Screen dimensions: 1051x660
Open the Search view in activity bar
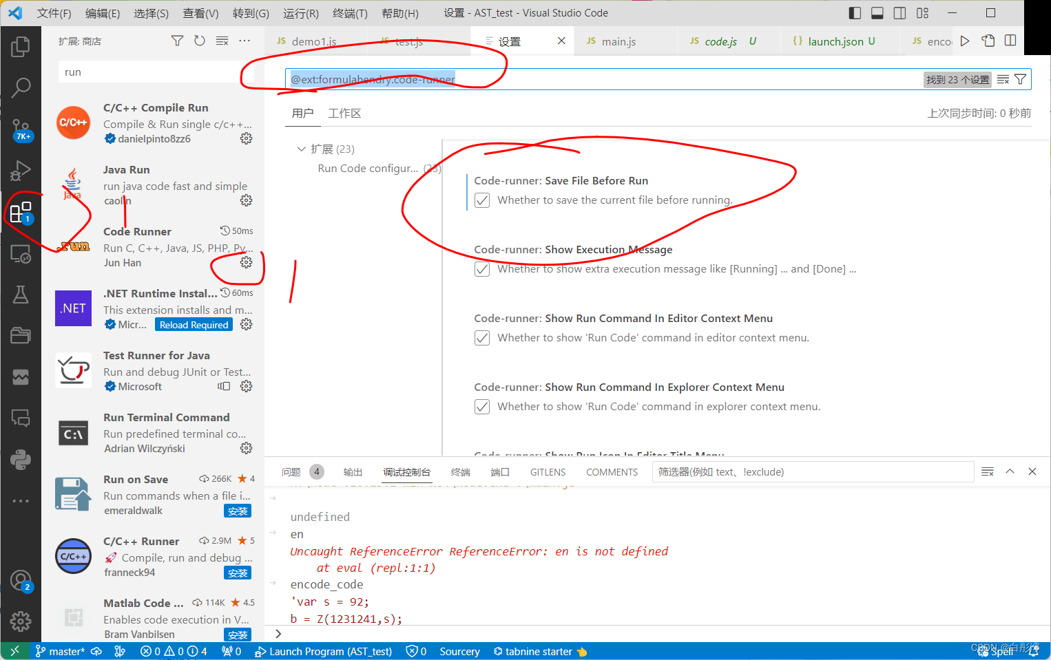21,87
